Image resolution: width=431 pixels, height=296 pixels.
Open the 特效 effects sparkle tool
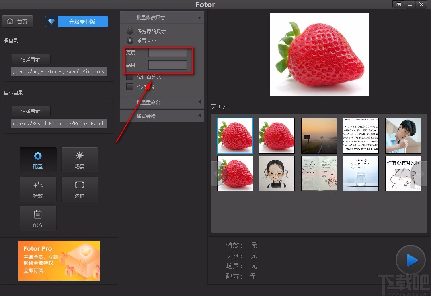[x=38, y=189]
